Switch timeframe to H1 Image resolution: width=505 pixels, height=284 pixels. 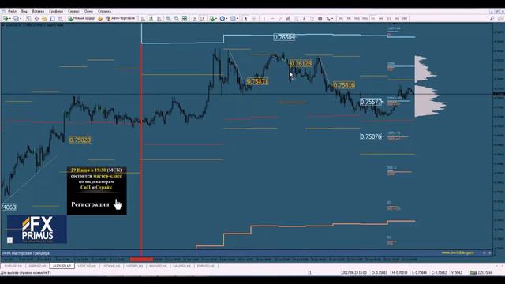[x=372, y=19]
